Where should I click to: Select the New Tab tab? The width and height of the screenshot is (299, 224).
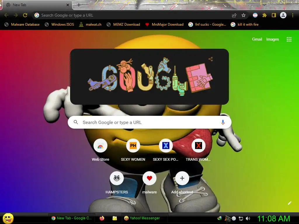[x=37, y=5]
